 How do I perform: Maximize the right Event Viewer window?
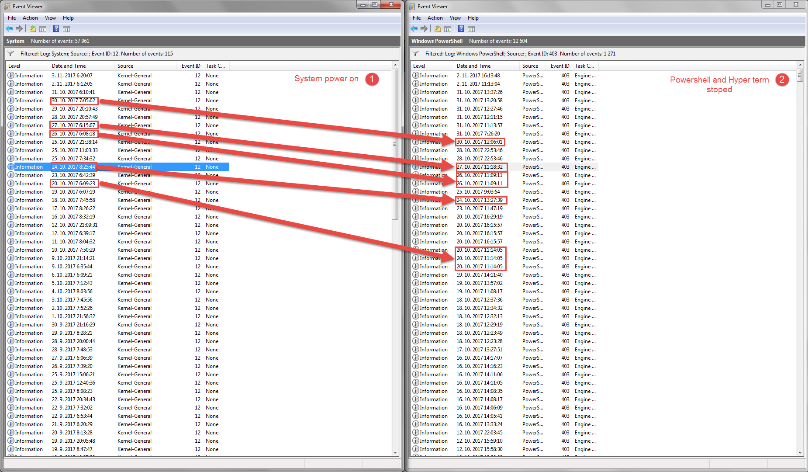(780, 4)
